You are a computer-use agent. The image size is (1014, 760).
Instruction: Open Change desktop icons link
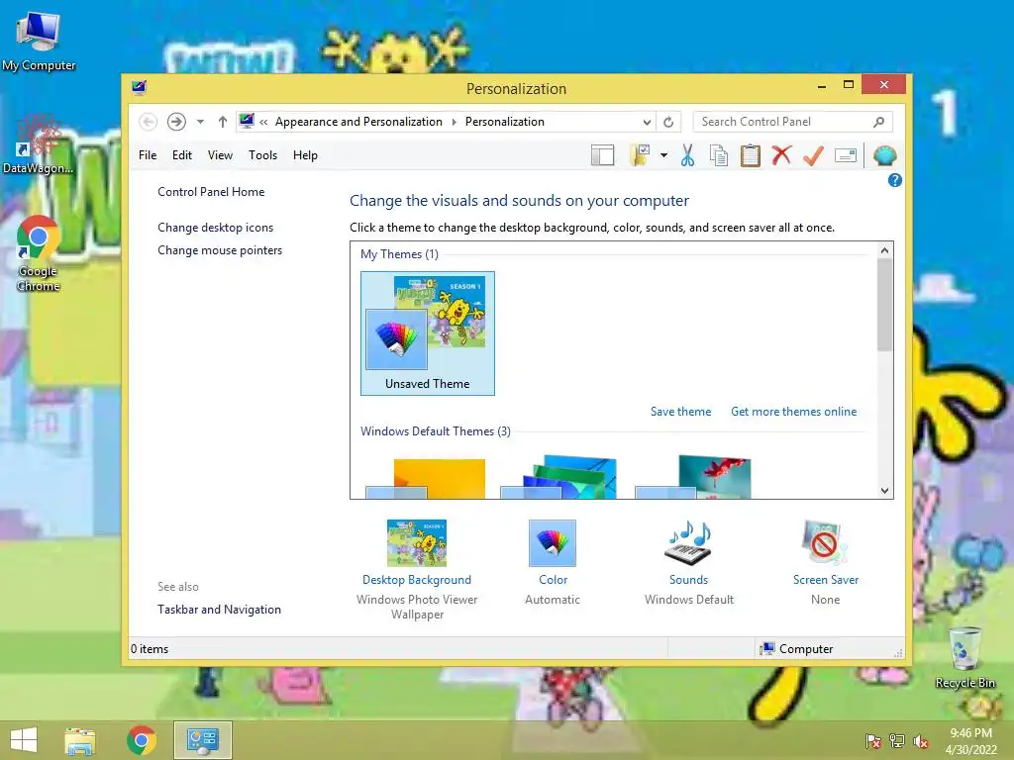(215, 228)
